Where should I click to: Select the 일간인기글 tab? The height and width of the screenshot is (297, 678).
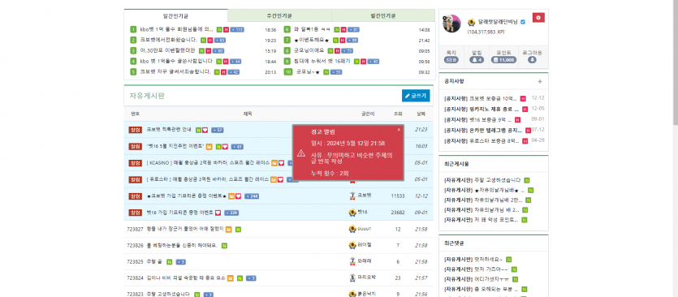tap(175, 15)
